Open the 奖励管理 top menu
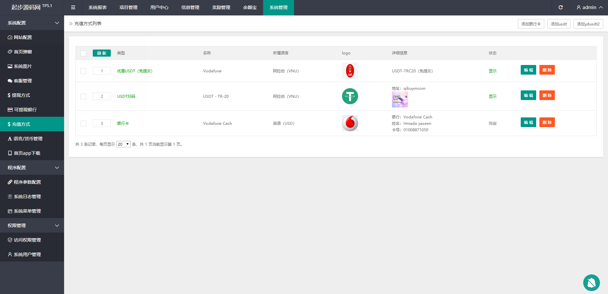 (221, 7)
